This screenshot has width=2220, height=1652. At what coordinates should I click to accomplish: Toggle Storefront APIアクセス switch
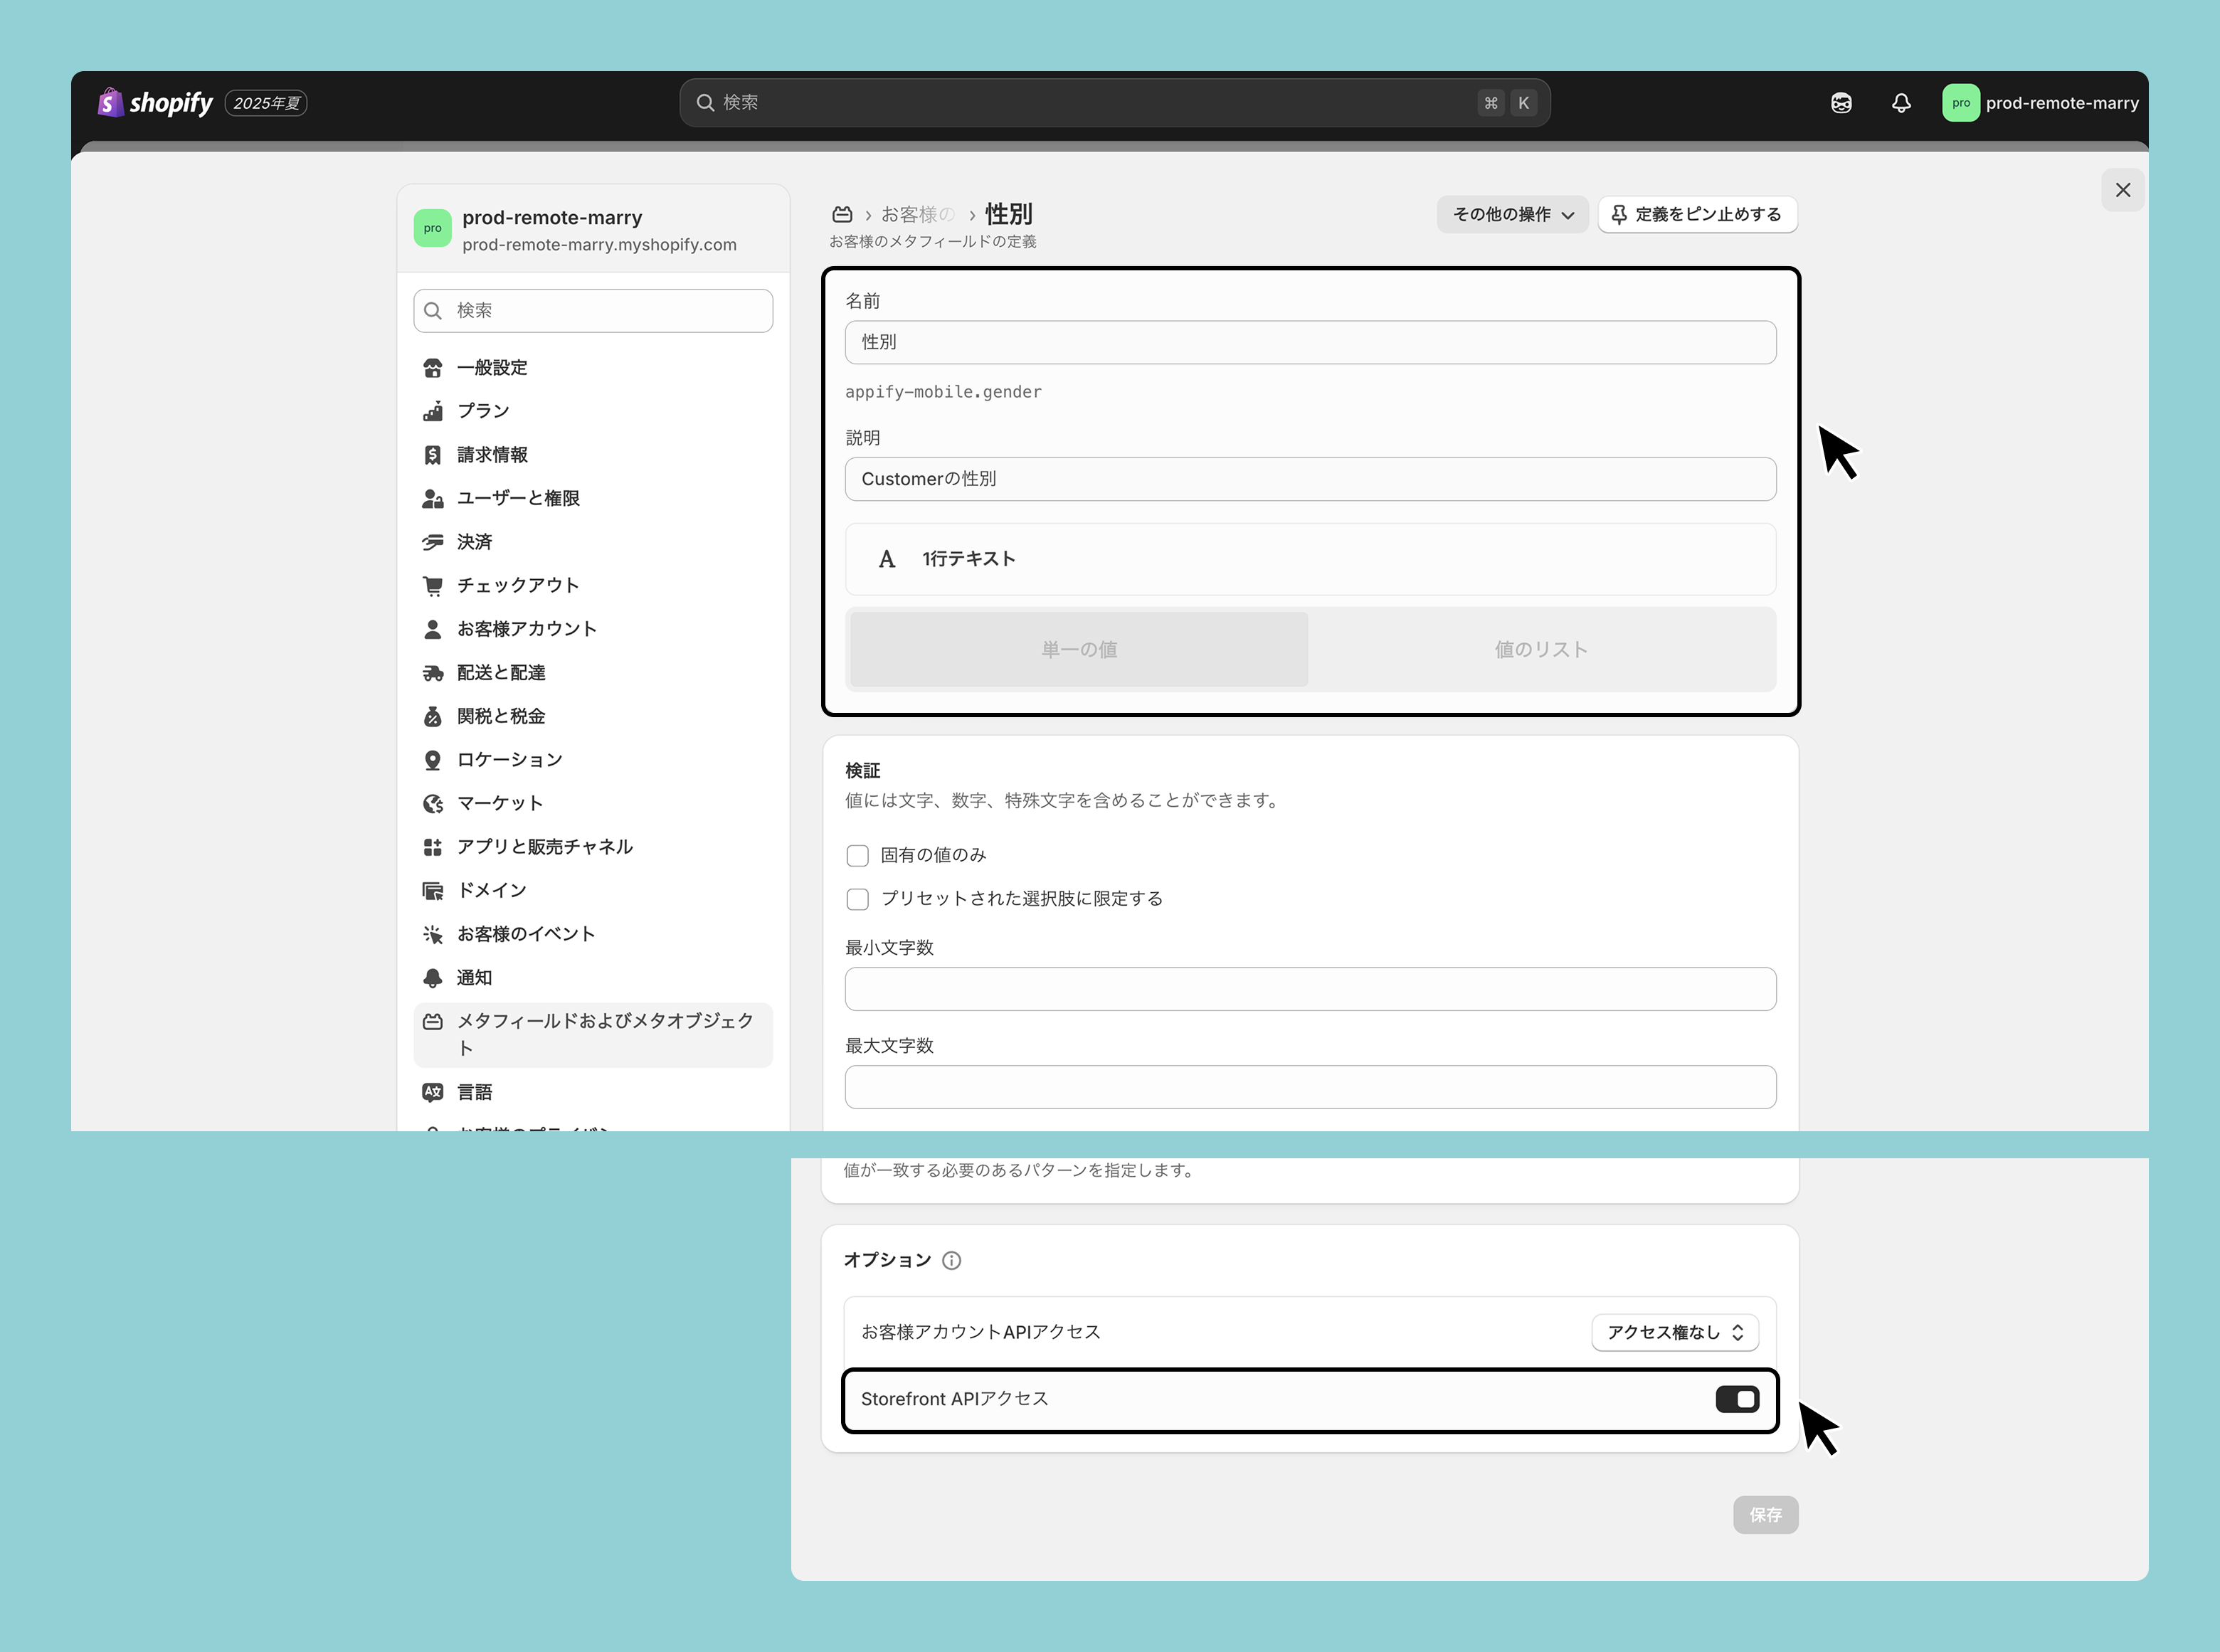tap(1737, 1399)
